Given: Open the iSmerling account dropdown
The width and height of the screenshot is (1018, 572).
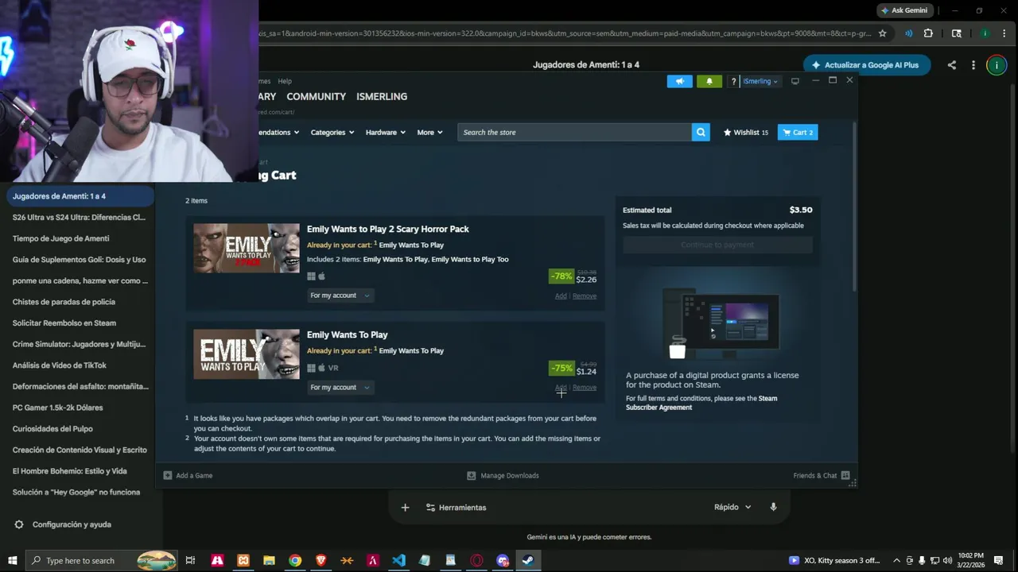Looking at the screenshot, I should [760, 81].
